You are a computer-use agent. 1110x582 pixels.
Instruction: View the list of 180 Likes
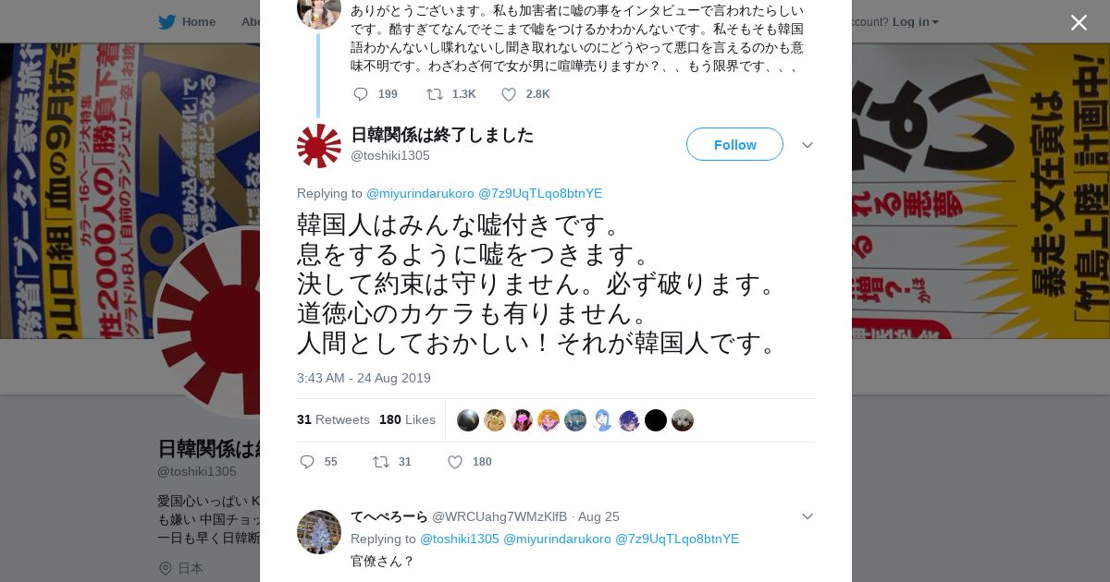[407, 419]
